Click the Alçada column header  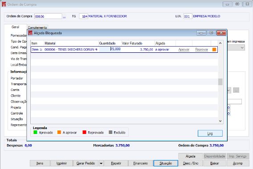[165, 43]
